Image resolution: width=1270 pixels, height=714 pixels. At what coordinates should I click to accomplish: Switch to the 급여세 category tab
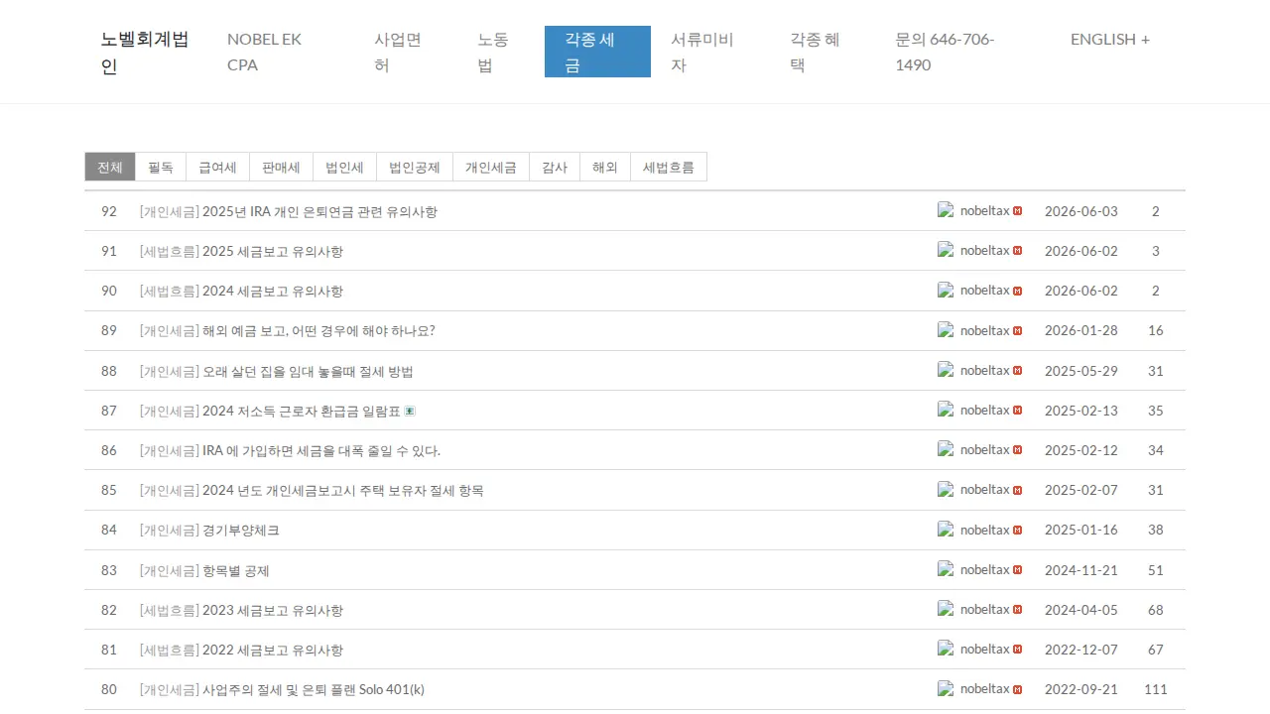217,167
